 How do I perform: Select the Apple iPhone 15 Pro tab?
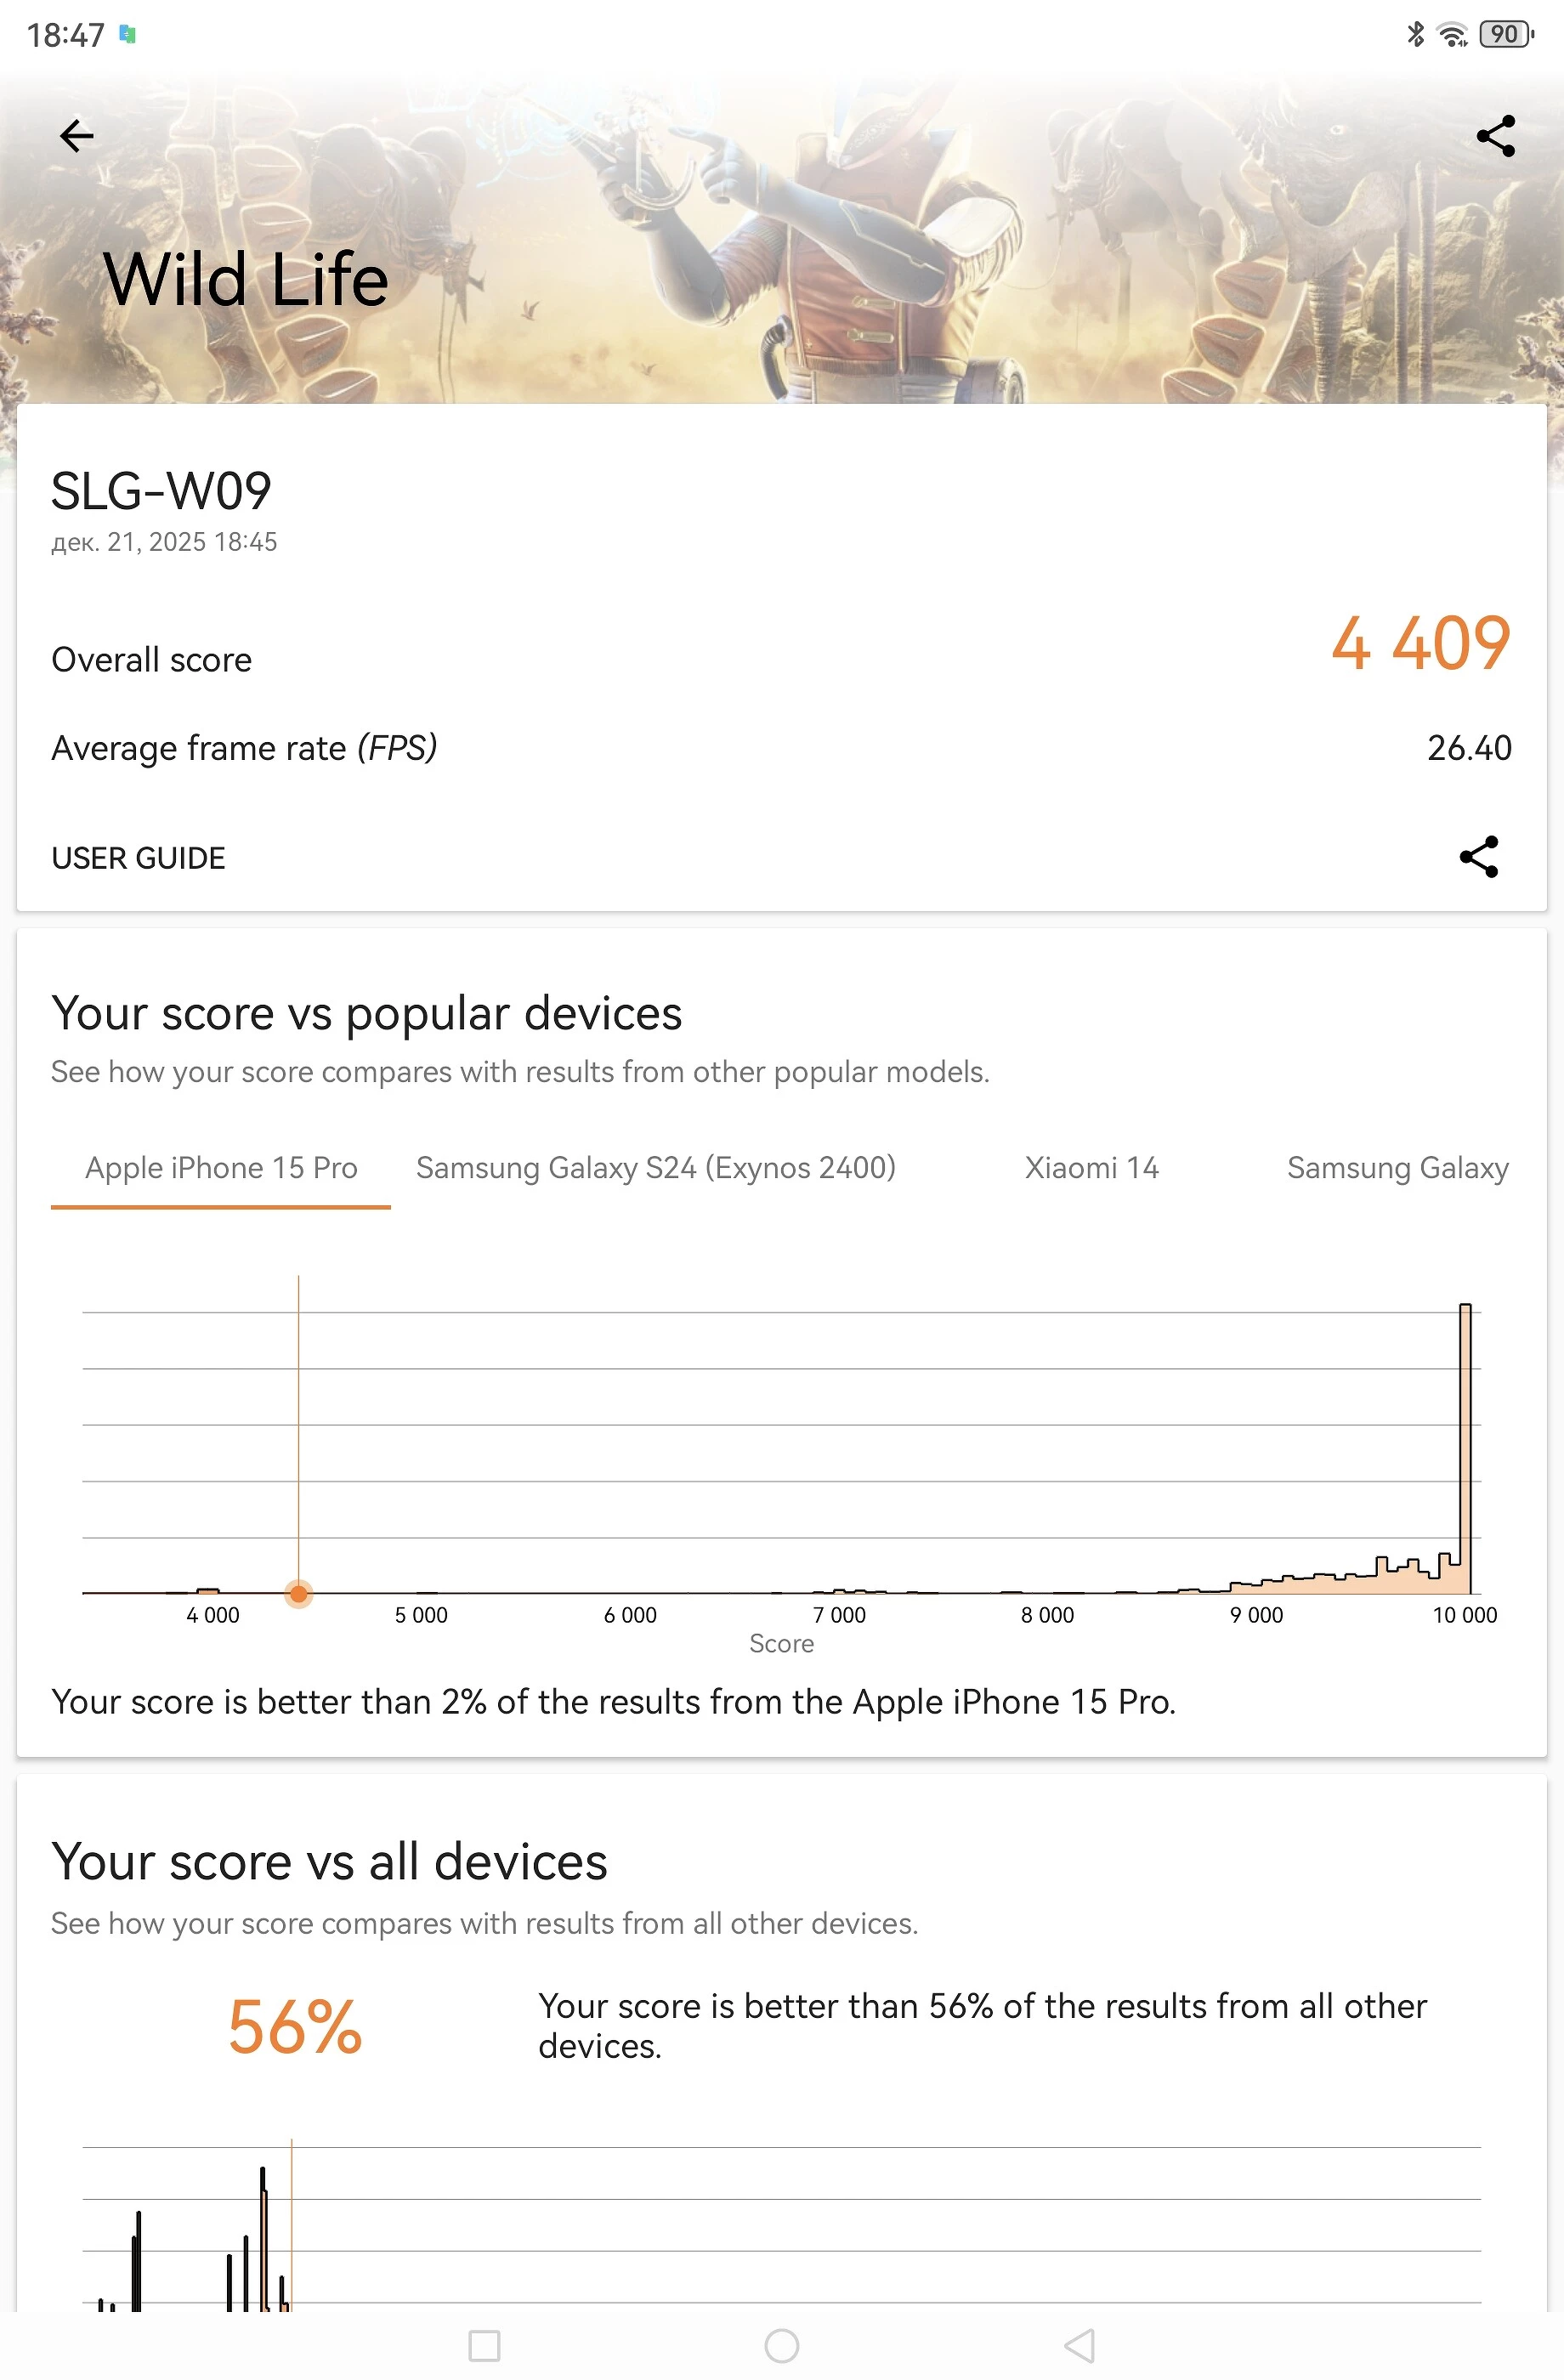coord(221,1168)
